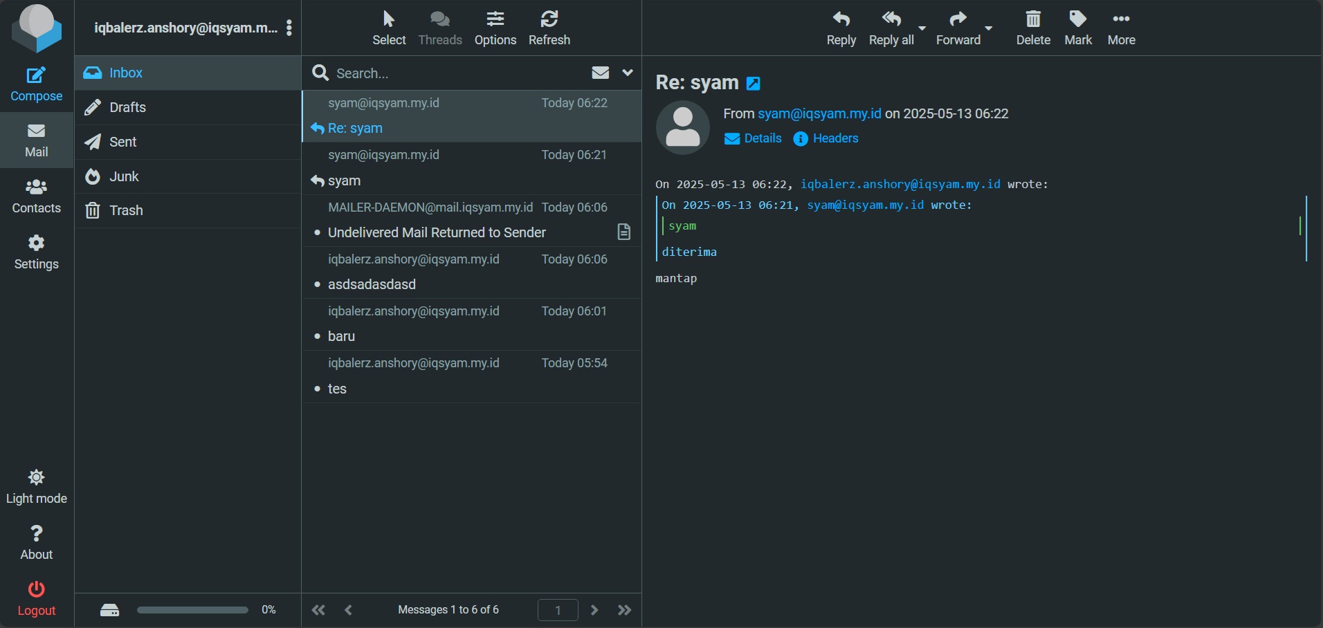1323x628 pixels.
Task: Enable message selection mode
Action: tap(388, 28)
